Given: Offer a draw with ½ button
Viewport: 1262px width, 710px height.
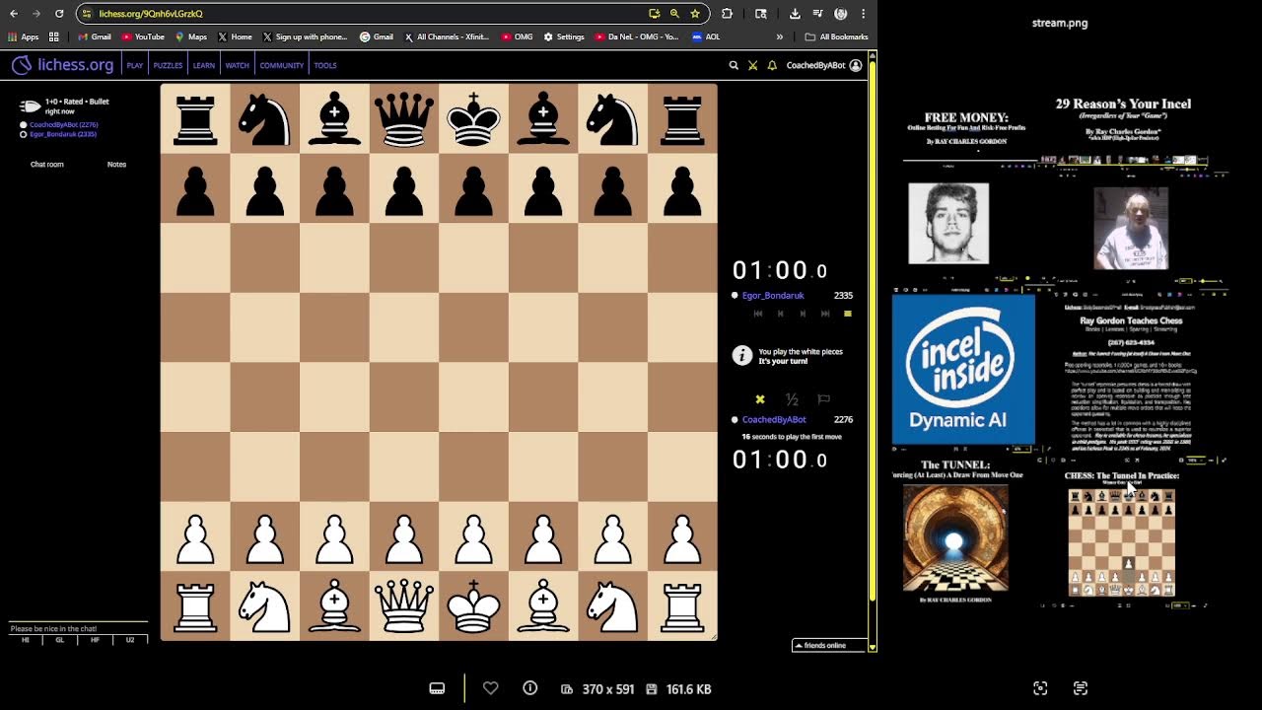Looking at the screenshot, I should coord(792,399).
